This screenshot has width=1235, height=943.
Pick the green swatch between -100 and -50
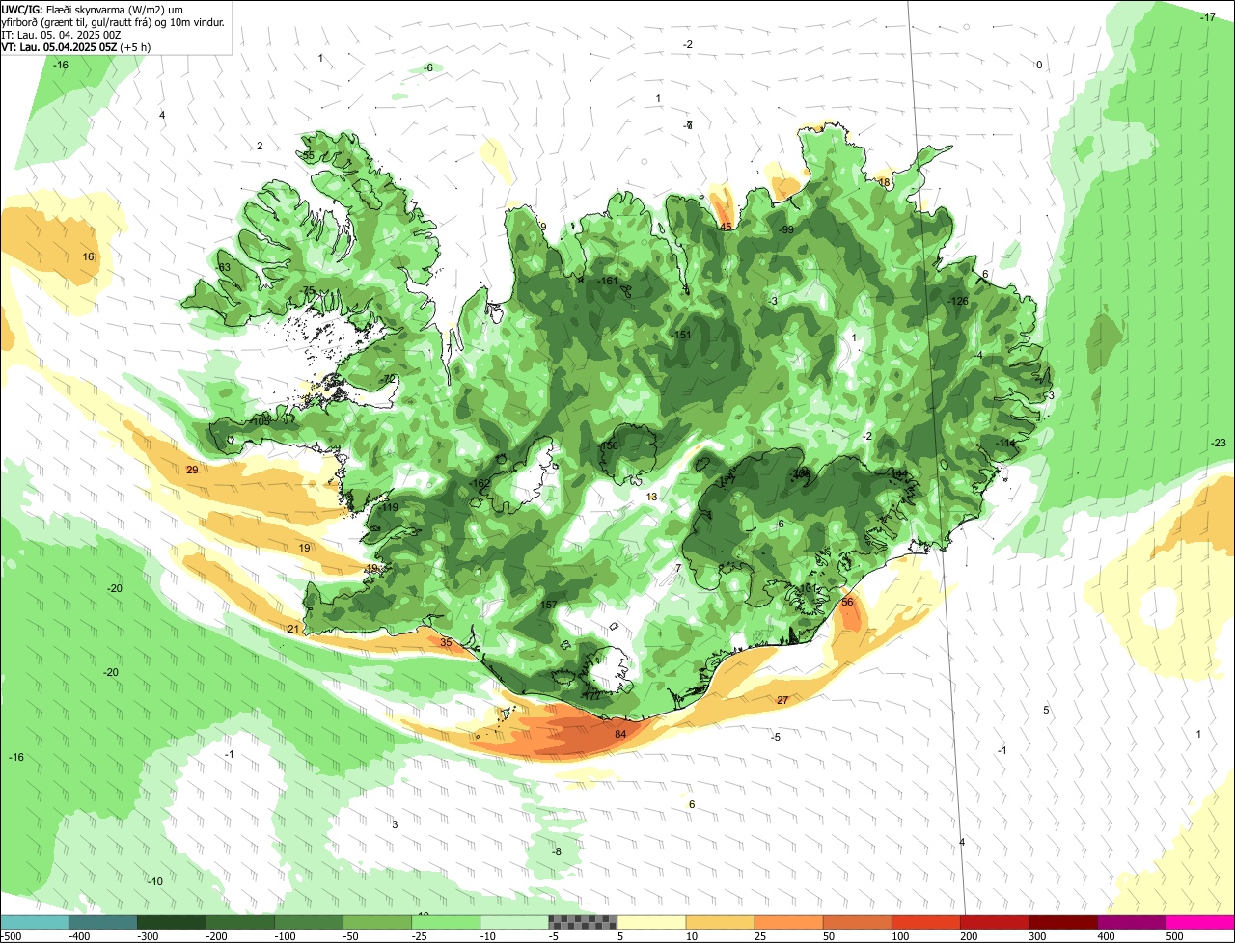(309, 922)
